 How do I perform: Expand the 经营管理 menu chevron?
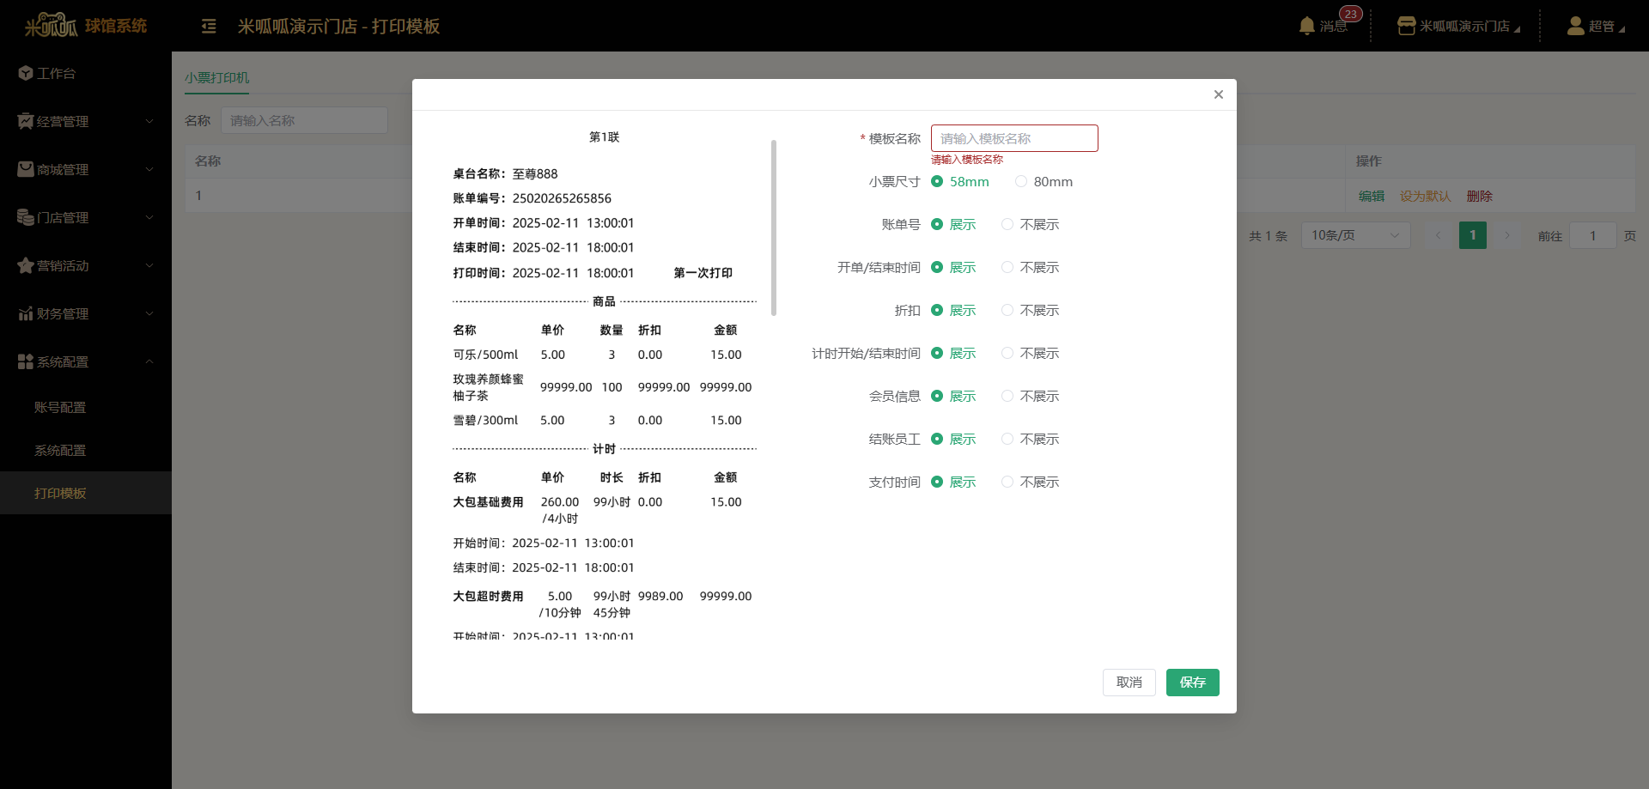pyautogui.click(x=149, y=122)
